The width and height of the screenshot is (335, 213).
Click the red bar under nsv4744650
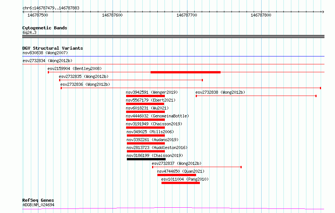click(x=177, y=175)
